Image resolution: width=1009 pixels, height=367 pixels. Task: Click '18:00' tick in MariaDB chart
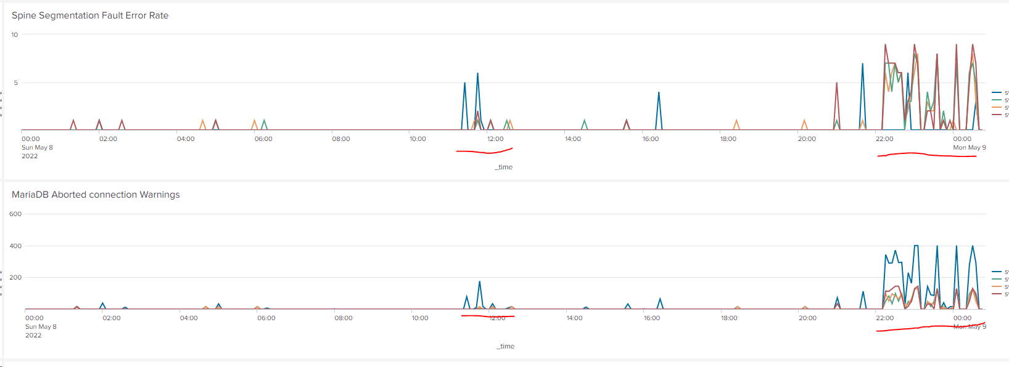click(729, 318)
